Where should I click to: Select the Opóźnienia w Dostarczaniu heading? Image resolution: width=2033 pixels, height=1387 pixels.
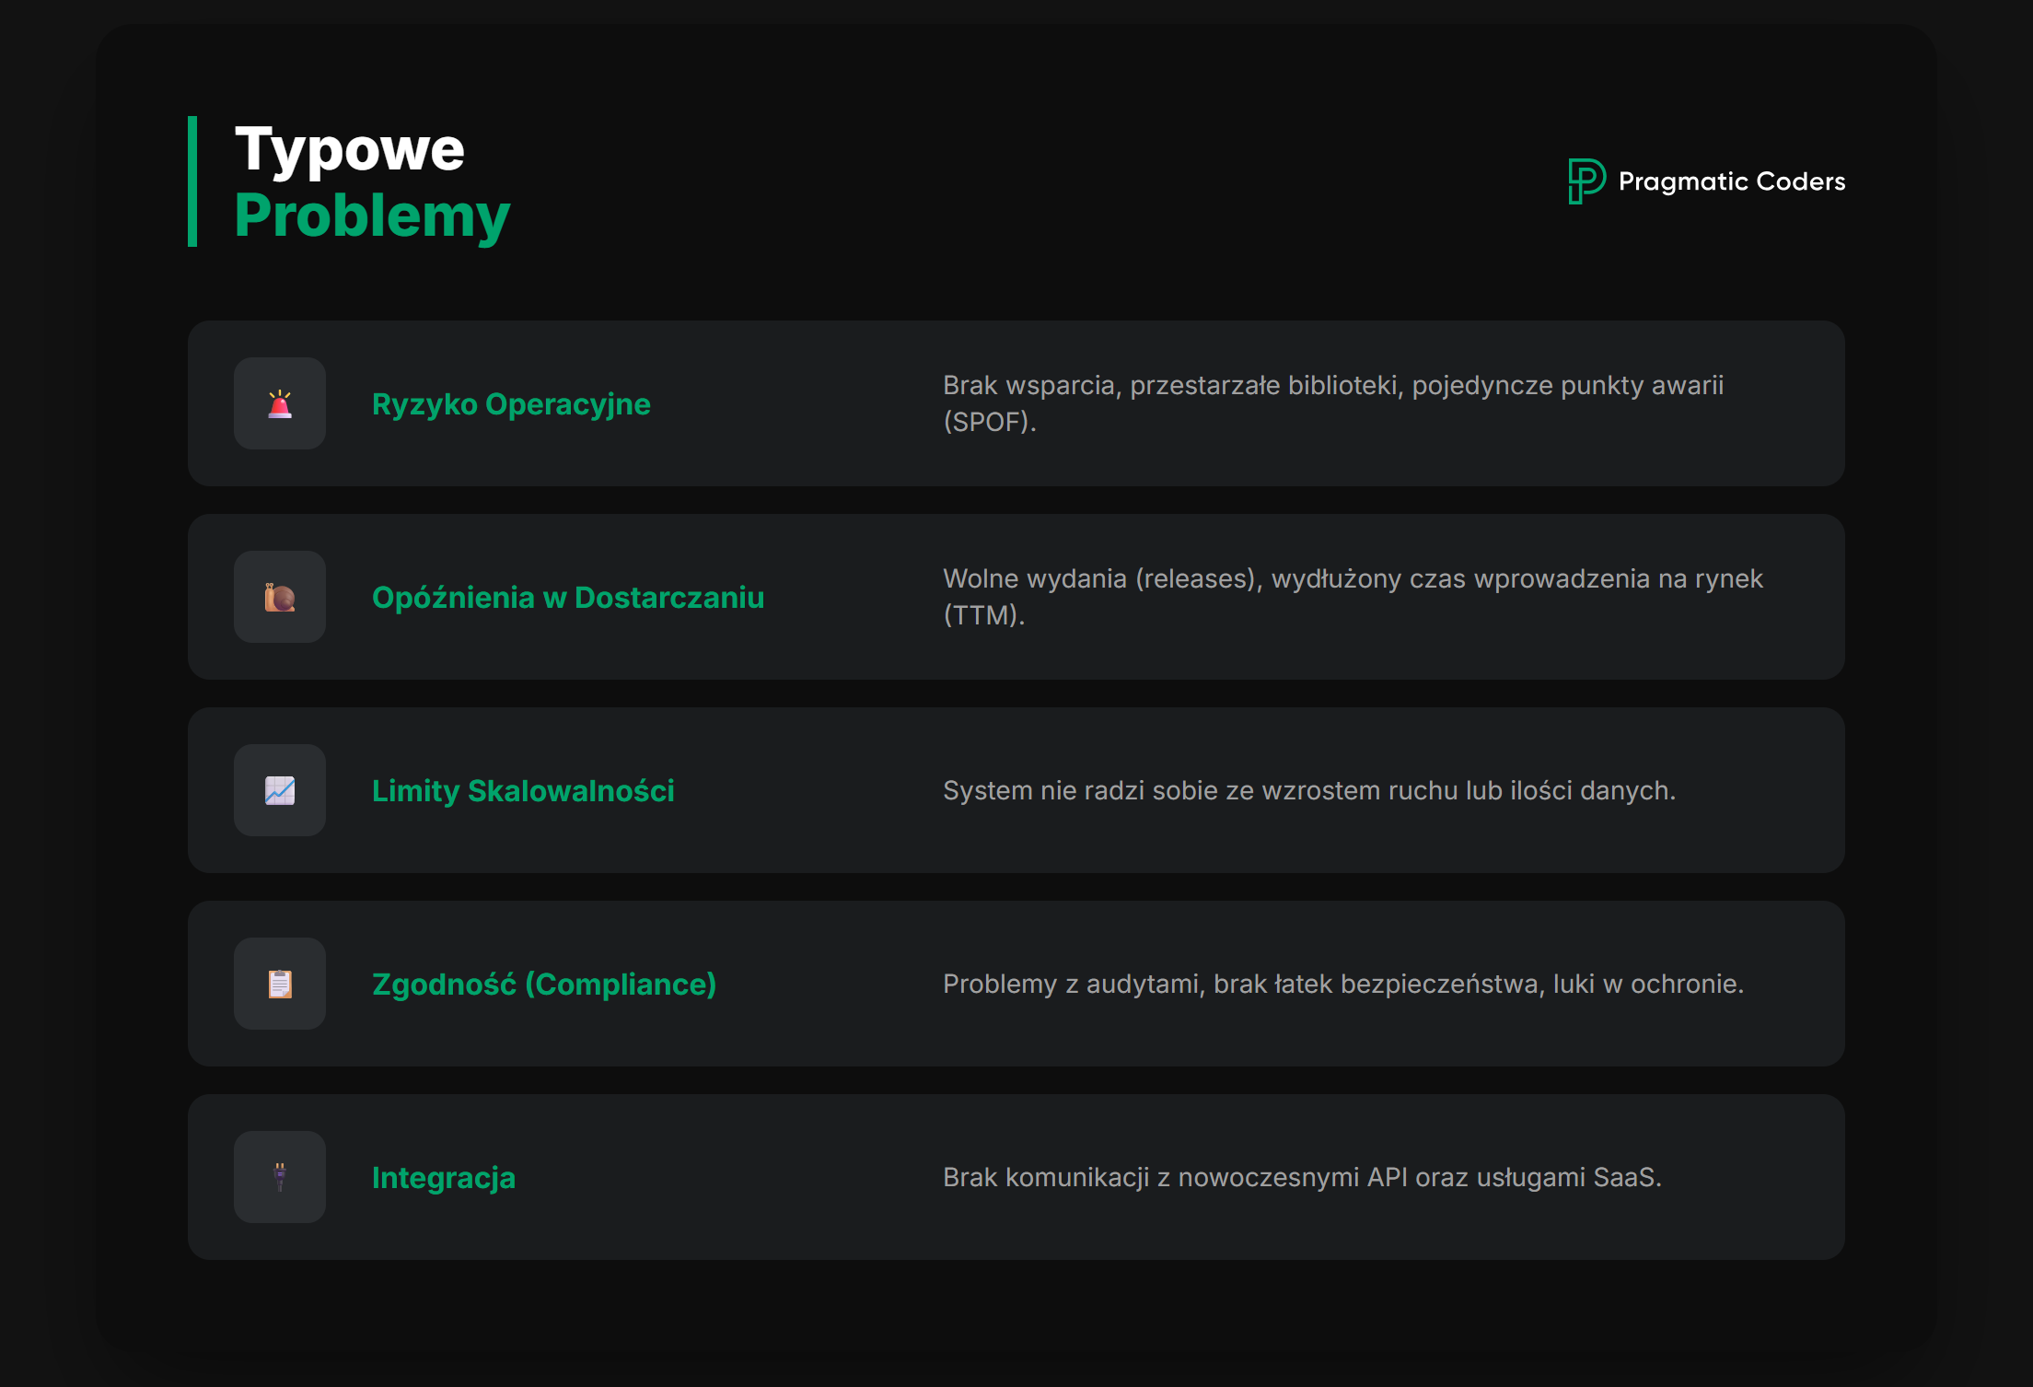click(568, 598)
